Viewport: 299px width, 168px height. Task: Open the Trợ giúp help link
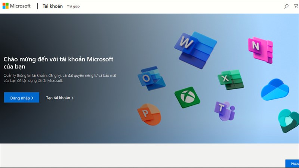pos(73,6)
